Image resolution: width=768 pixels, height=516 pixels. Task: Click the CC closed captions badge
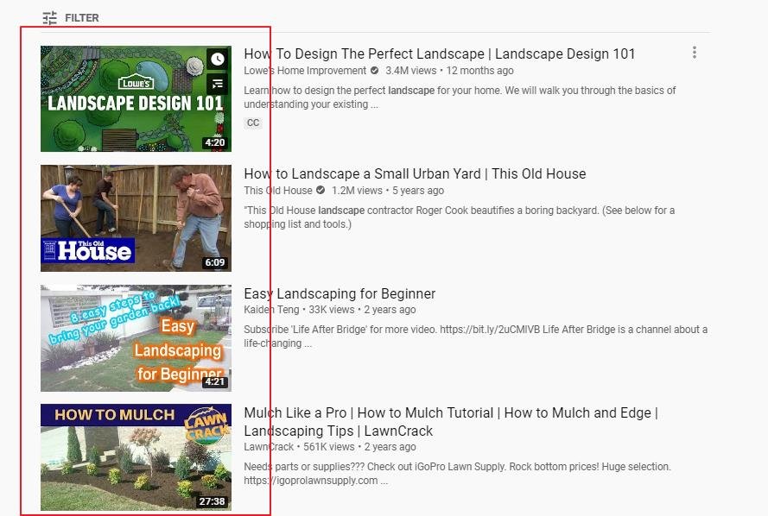tap(253, 123)
